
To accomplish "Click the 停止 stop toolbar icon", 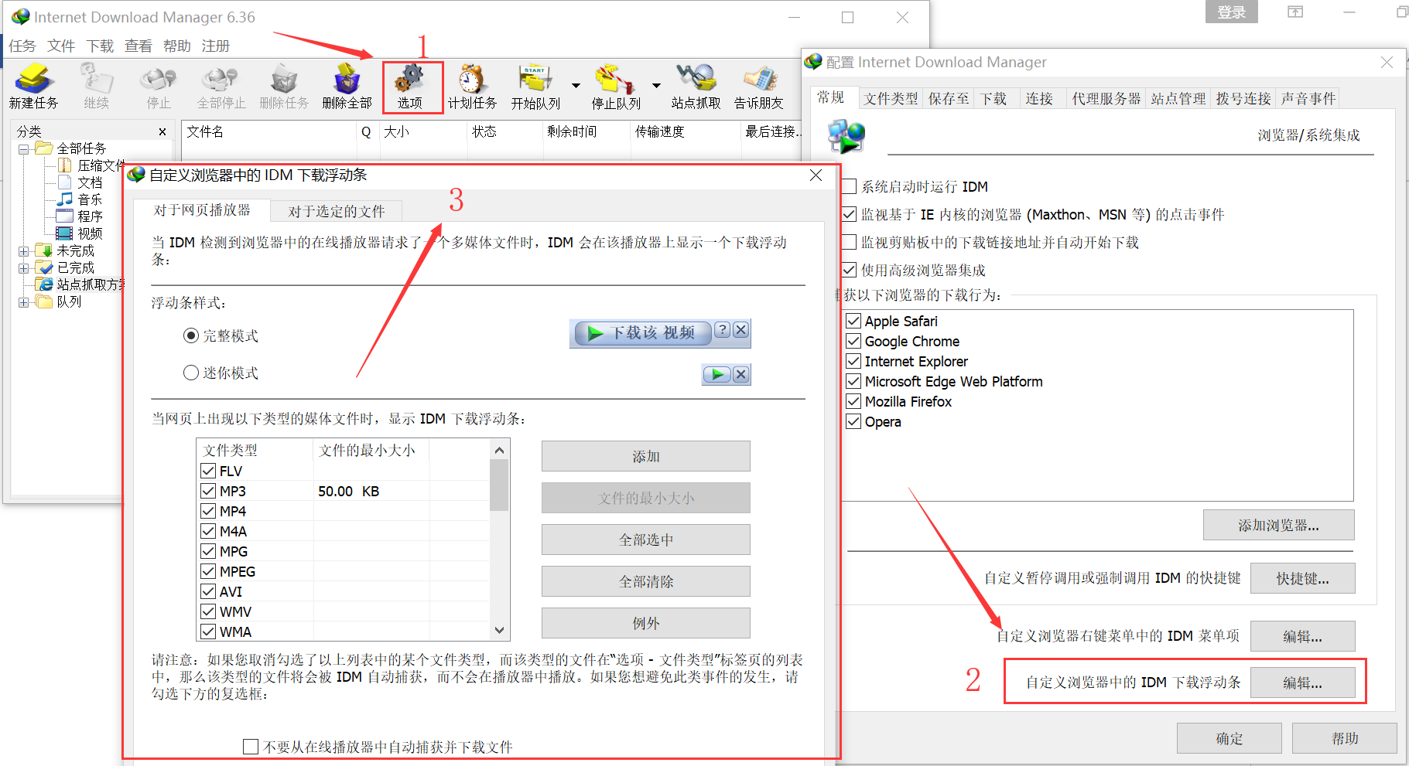I will coord(159,87).
